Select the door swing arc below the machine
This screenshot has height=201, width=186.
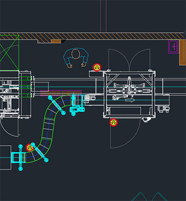click(x=125, y=133)
